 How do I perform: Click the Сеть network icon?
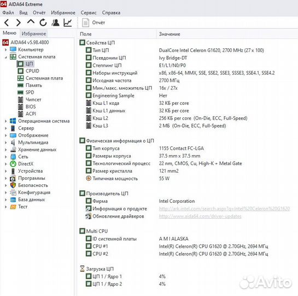click(13, 157)
